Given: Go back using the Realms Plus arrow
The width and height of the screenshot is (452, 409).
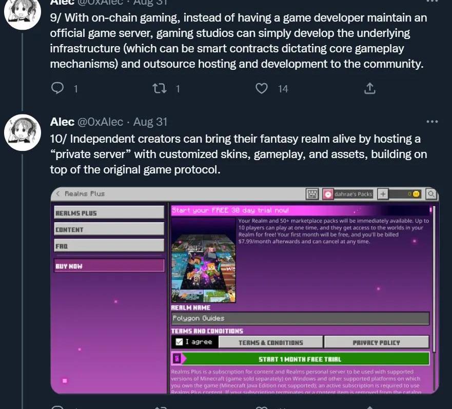Looking at the screenshot, I should tap(58, 193).
